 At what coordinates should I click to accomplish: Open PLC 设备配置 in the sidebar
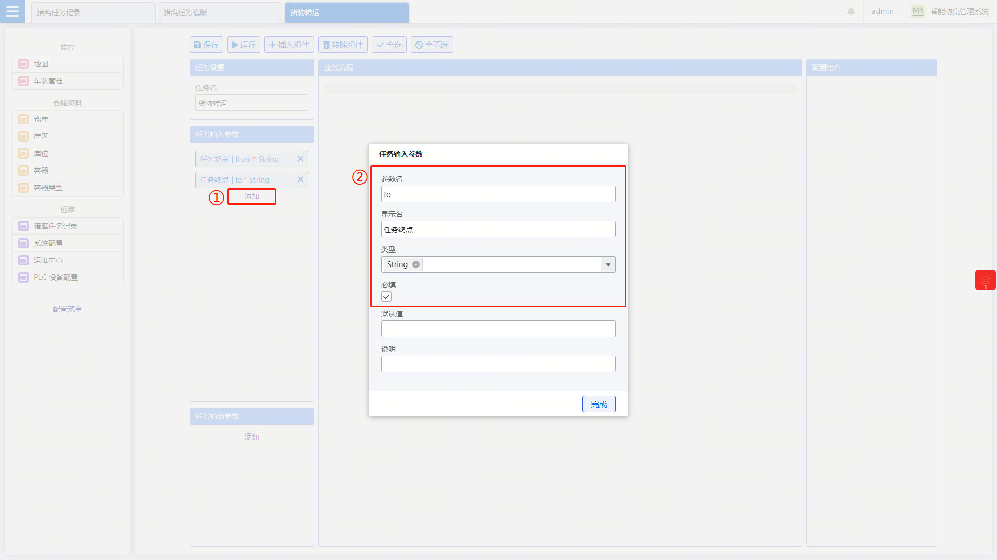68,277
